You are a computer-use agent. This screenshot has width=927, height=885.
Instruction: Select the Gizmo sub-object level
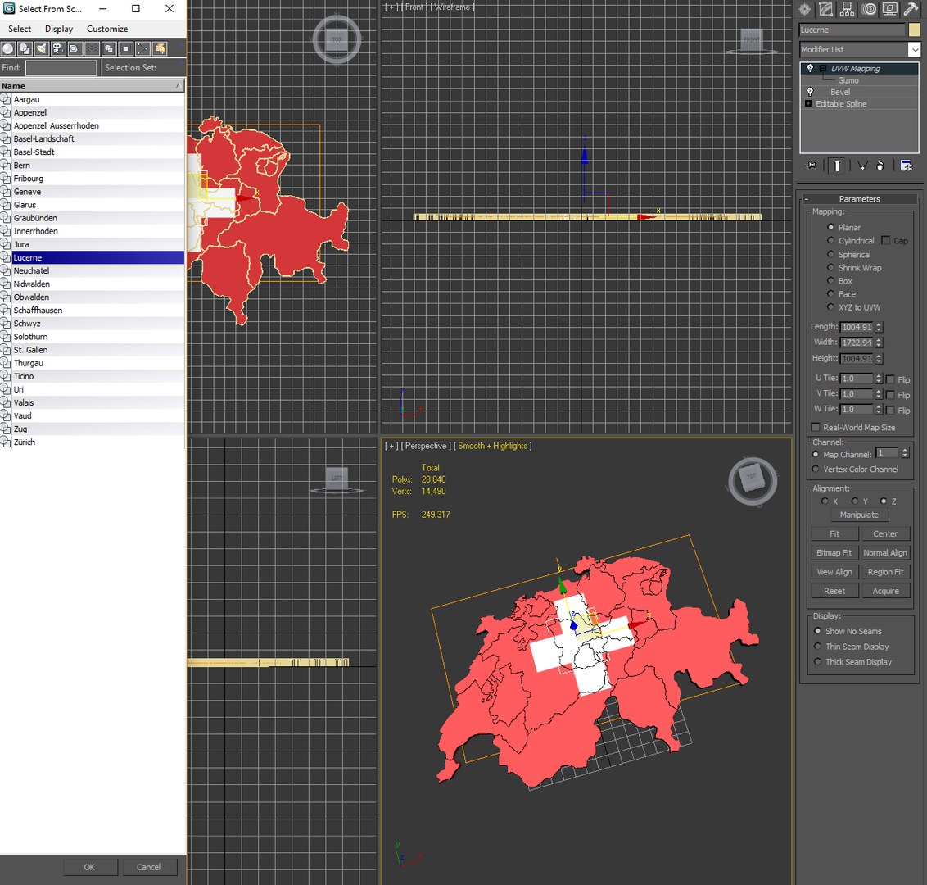coord(848,80)
